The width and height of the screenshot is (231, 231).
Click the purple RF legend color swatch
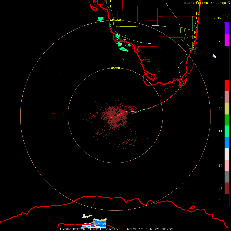point(227,29)
